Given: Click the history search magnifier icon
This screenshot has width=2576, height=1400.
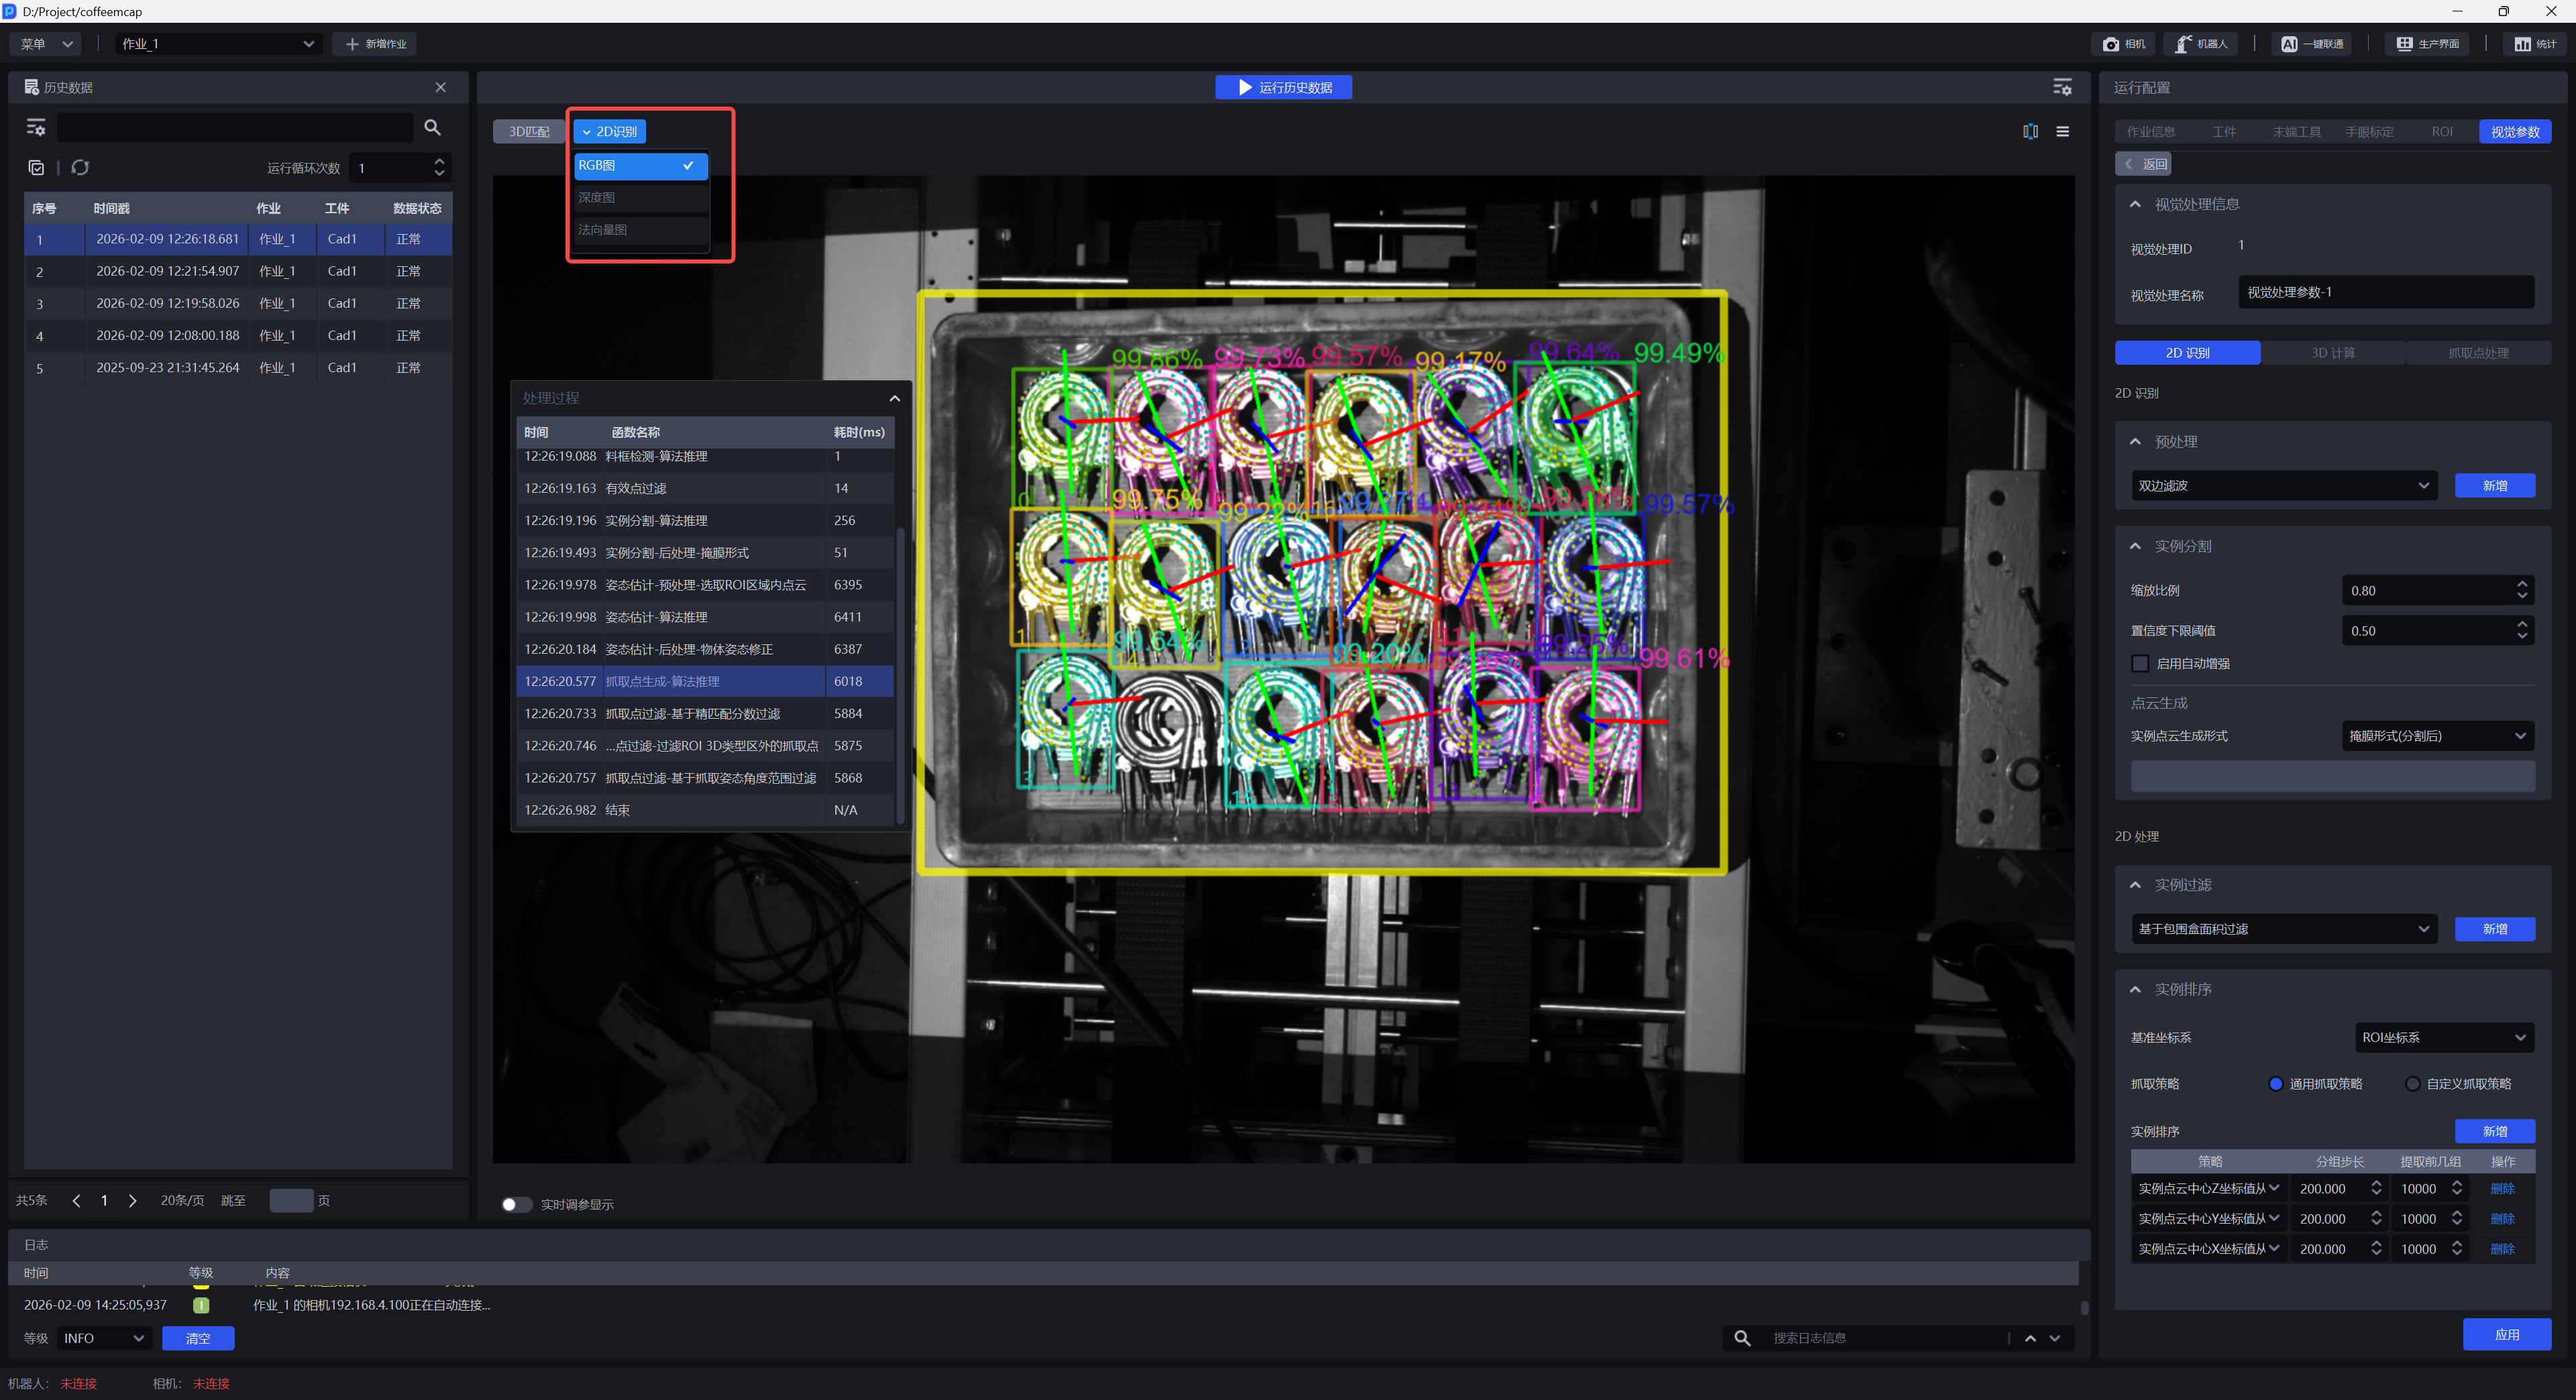Looking at the screenshot, I should [x=432, y=127].
